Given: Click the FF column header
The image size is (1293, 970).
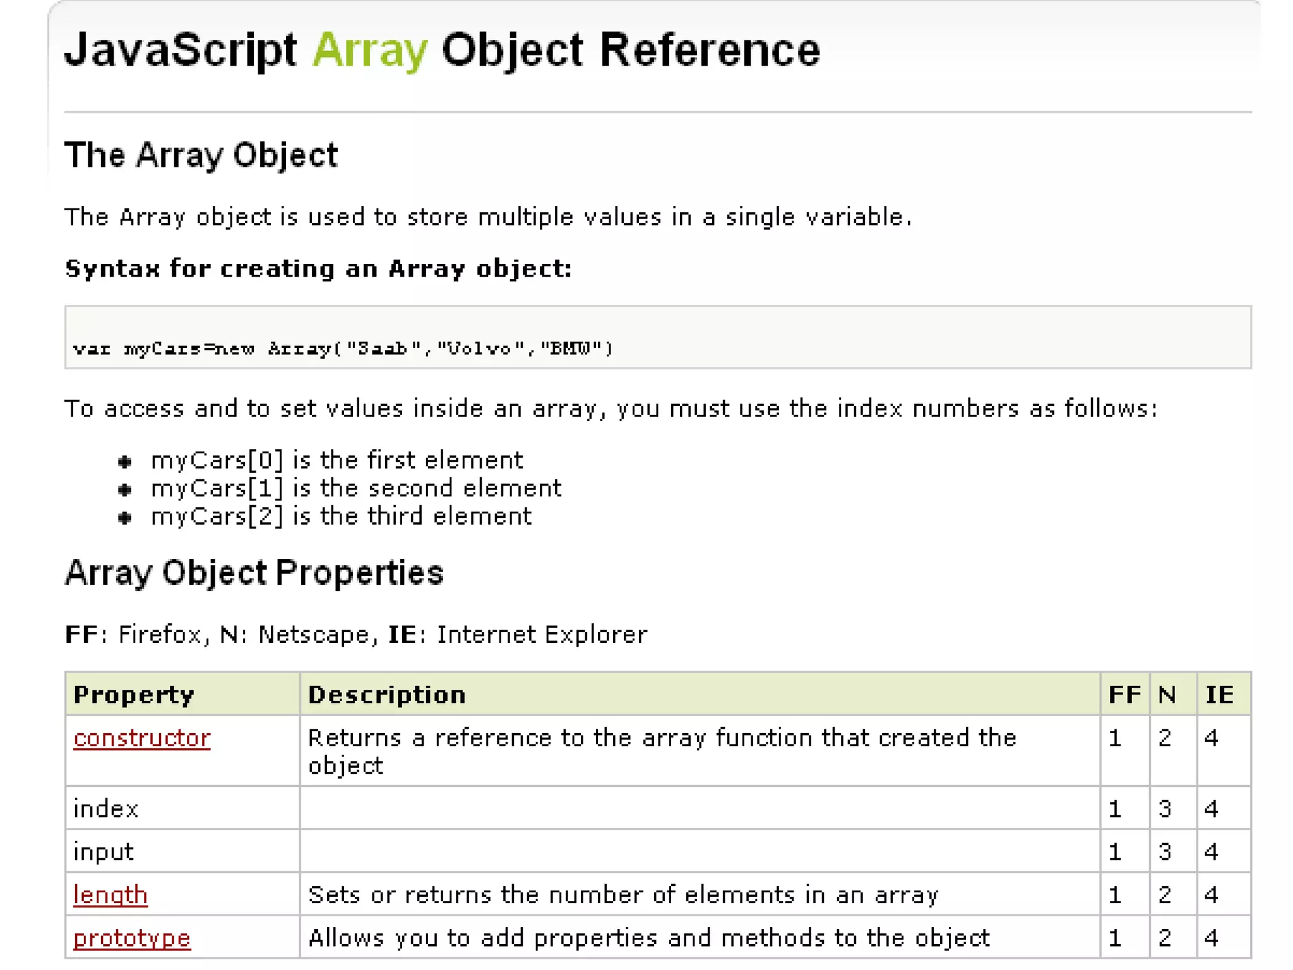Looking at the screenshot, I should (x=1124, y=695).
